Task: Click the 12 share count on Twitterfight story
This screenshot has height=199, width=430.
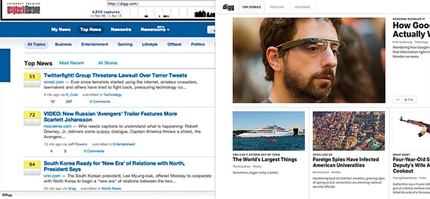Action: [52, 102]
